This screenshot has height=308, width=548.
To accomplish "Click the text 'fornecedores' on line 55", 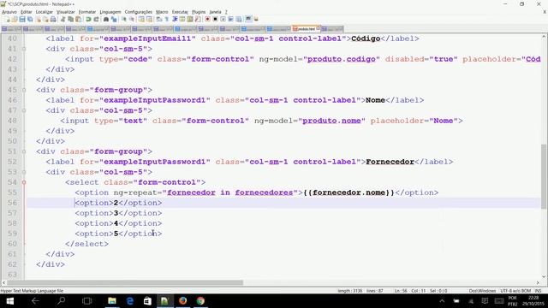I will (x=264, y=192).
